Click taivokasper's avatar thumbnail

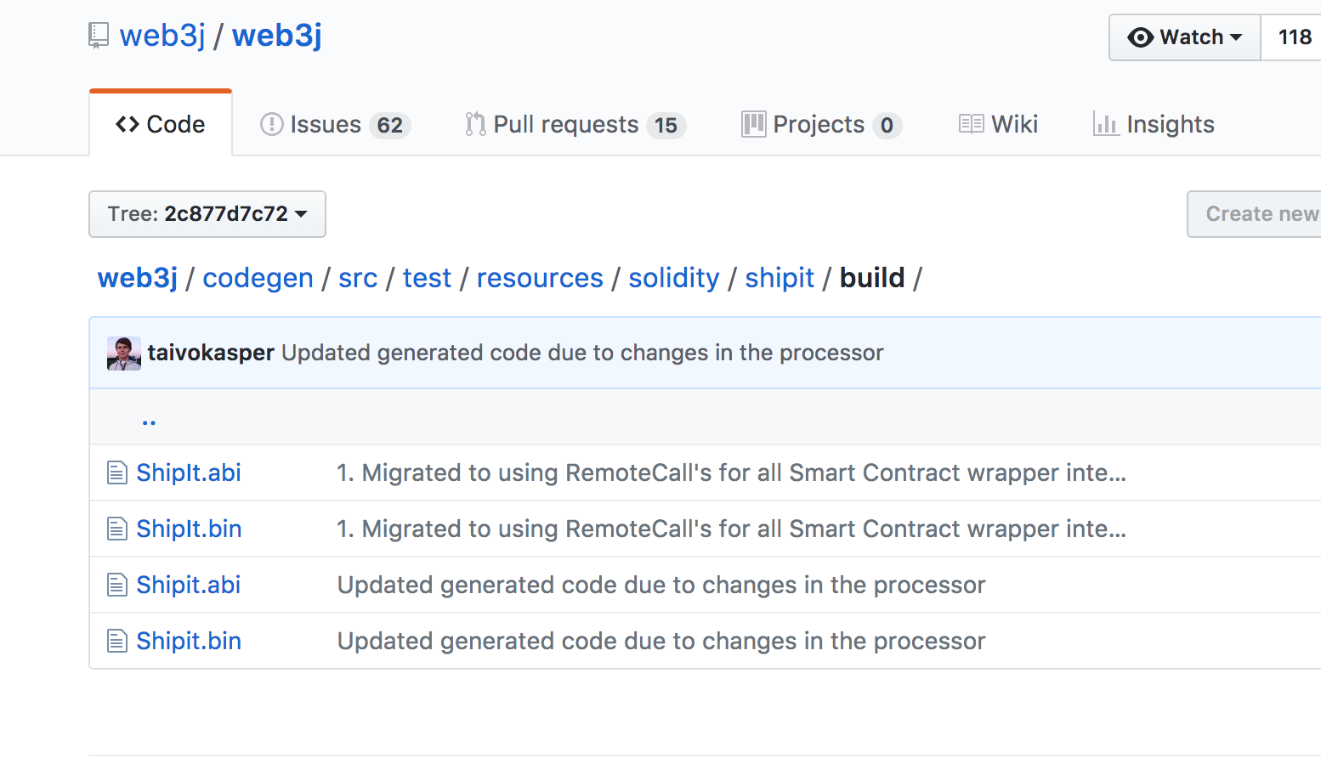[124, 353]
